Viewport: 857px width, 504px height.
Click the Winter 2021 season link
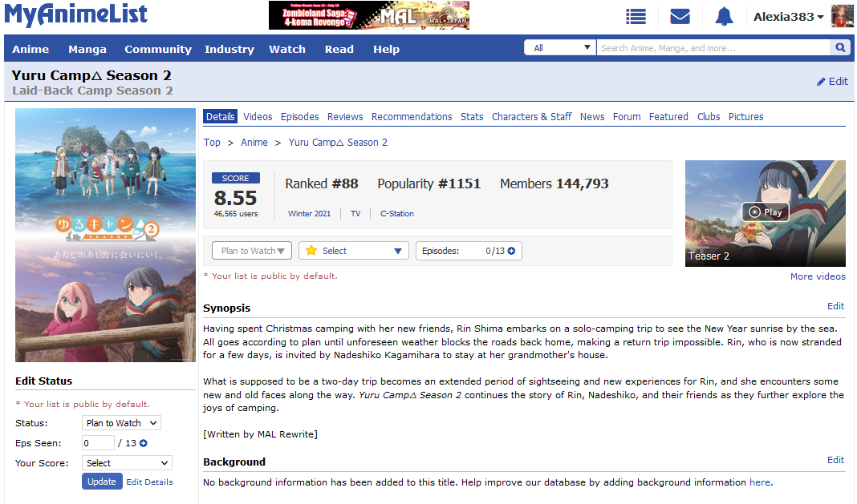coord(310,213)
